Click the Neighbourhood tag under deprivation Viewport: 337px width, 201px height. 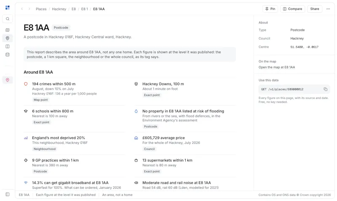[x=45, y=149]
